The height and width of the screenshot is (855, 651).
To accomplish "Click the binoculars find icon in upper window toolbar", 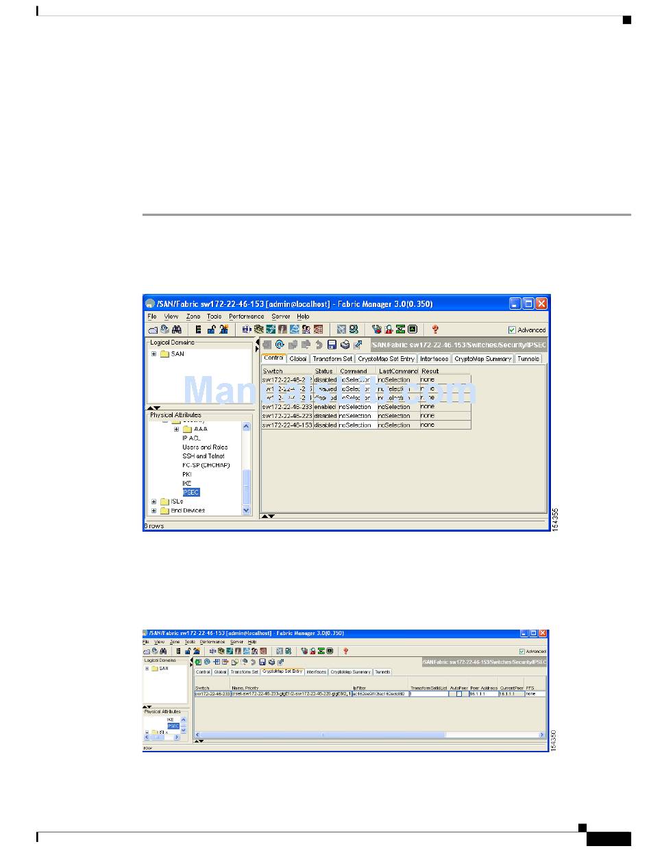I will 175,330.
